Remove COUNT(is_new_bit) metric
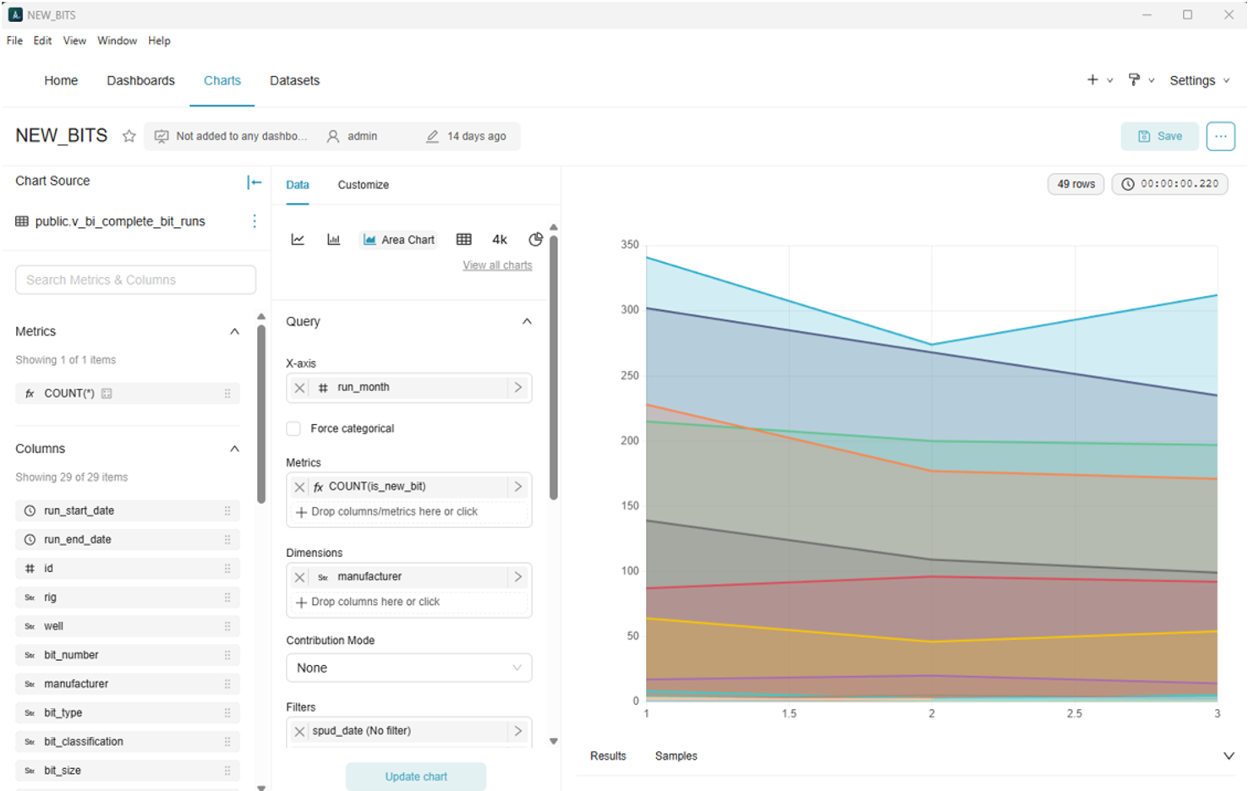The width and height of the screenshot is (1248, 791). point(299,487)
